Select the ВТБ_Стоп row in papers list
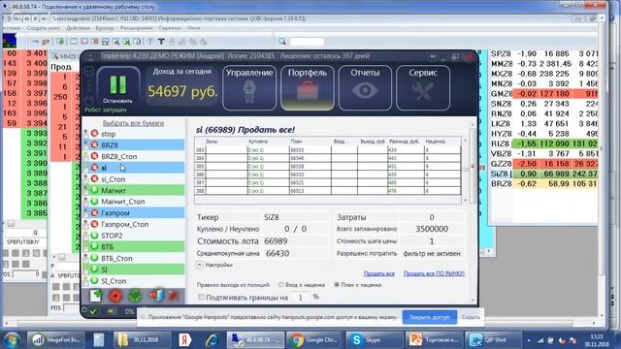The width and height of the screenshot is (621, 349). pyautogui.click(x=134, y=258)
